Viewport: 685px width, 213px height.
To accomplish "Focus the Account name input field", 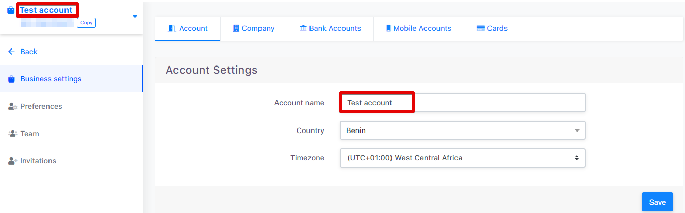I will coord(463,103).
